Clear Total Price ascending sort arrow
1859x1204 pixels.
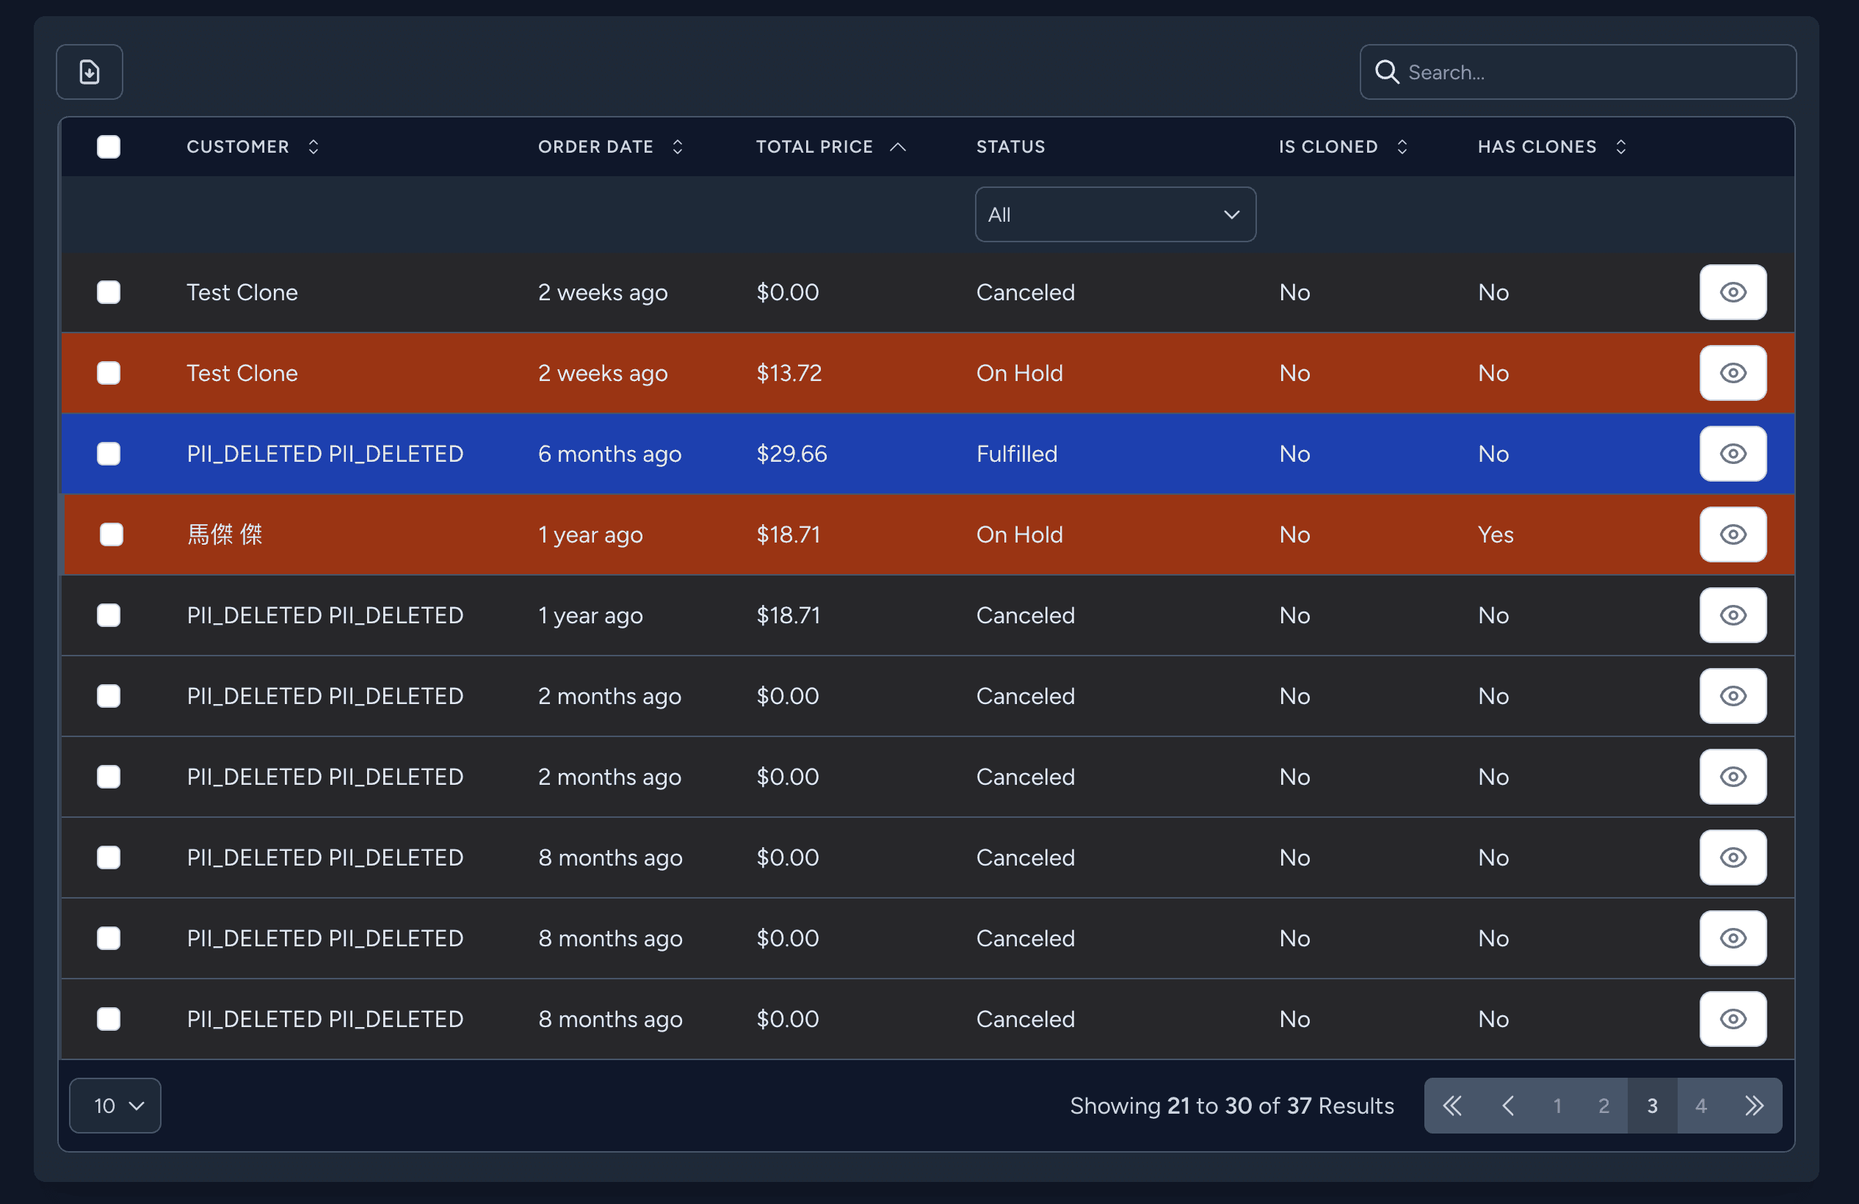click(897, 146)
